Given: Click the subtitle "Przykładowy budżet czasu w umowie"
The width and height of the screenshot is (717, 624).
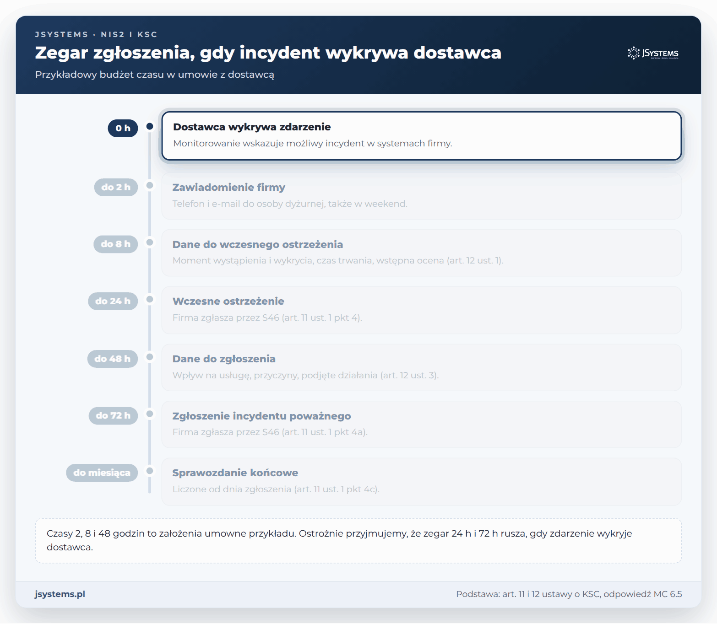Looking at the screenshot, I should 155,75.
